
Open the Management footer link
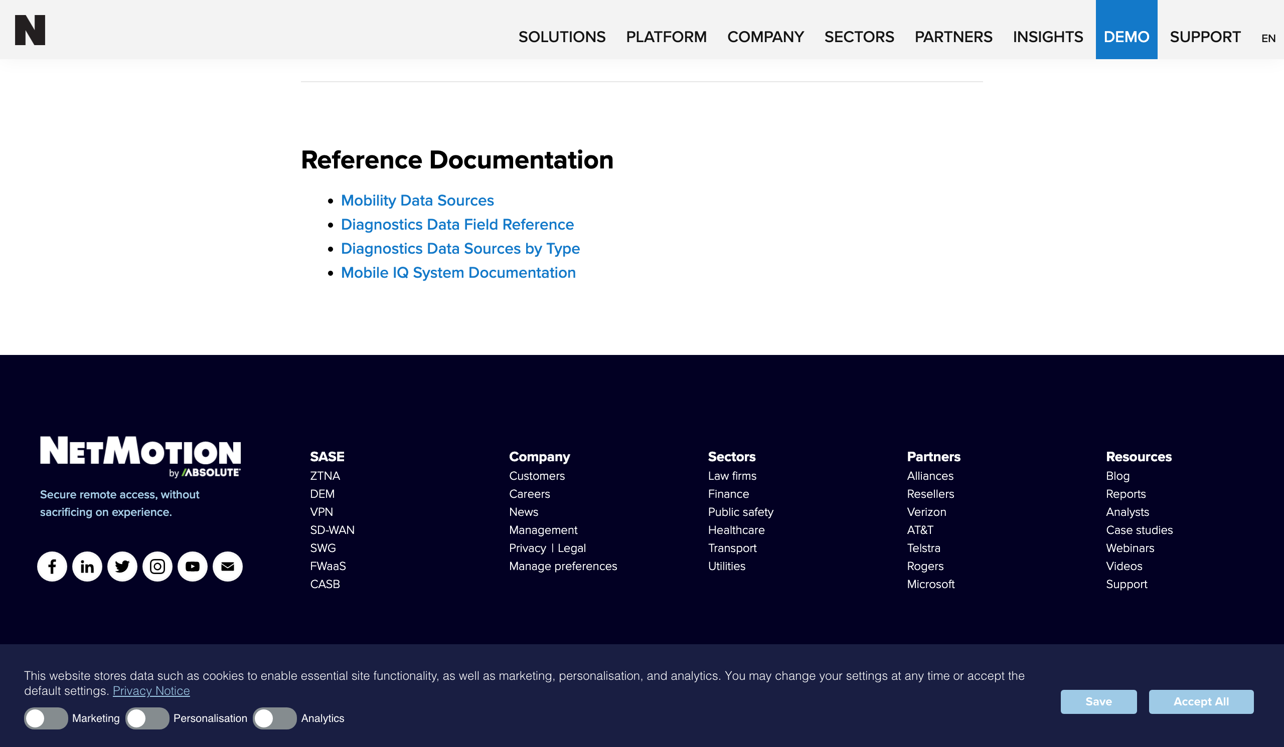coord(543,530)
